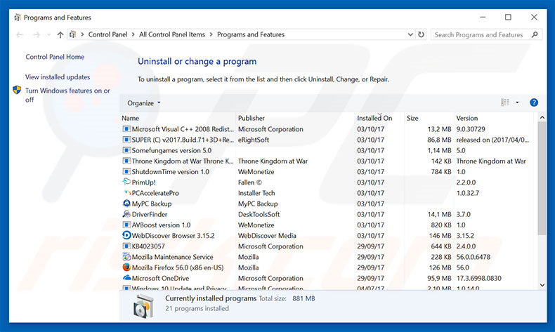This screenshot has height=332, width=555.
Task: Click the search magnifier icon
Action: [x=535, y=34]
